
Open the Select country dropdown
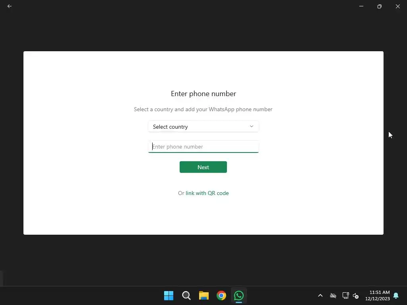click(203, 127)
